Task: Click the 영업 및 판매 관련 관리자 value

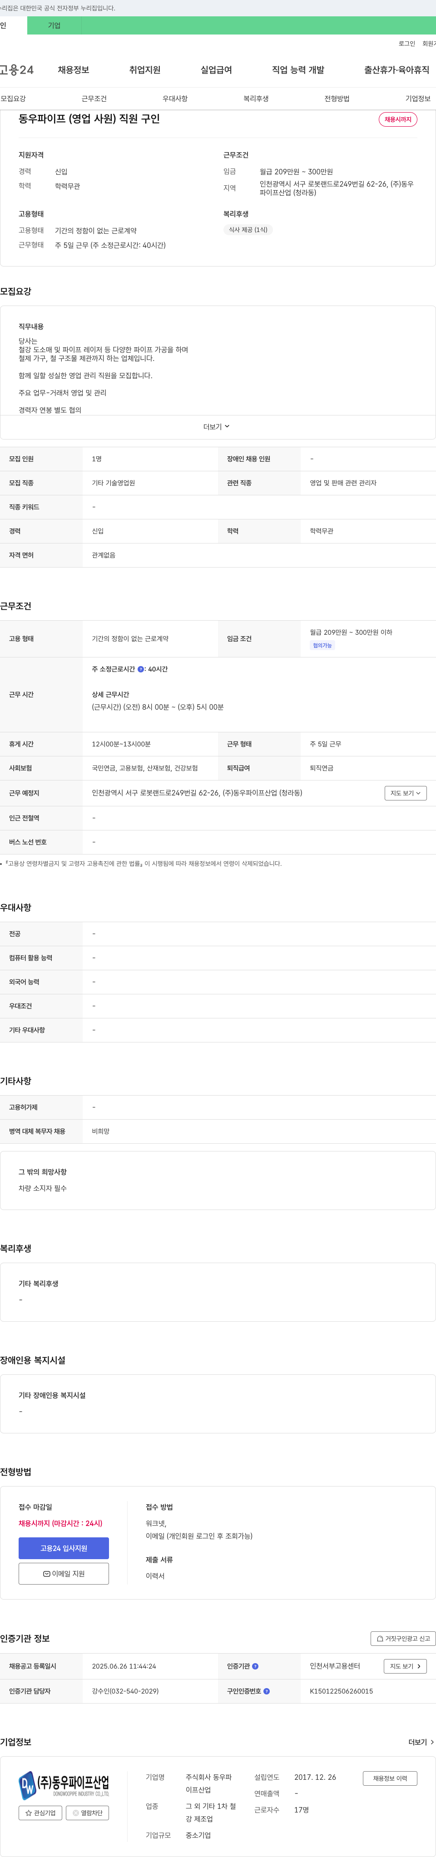Action: (x=343, y=483)
